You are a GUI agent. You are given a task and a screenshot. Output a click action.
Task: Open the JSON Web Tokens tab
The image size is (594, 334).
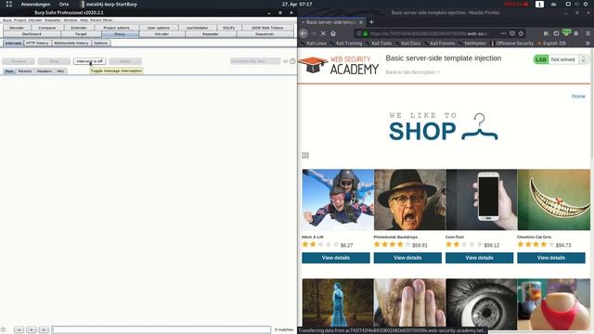(267, 28)
